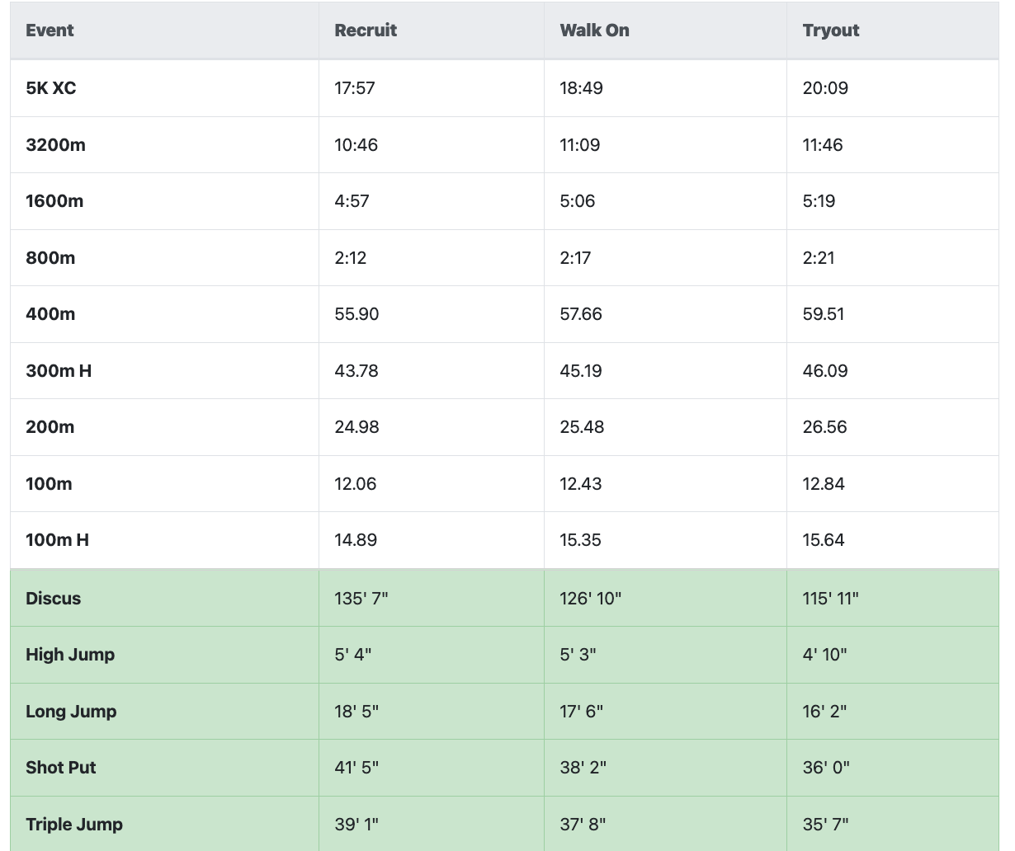
Task: Click the Shot Put tryout mark 36' 0"
Action: coord(827,768)
